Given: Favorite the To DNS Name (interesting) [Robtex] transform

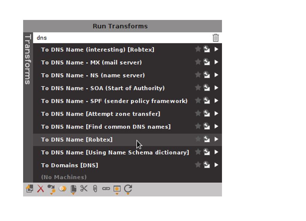Looking at the screenshot, I should pos(198,49).
